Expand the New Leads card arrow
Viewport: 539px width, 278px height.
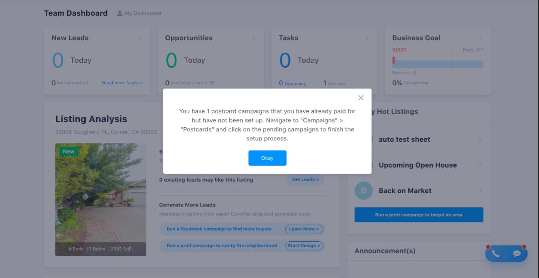pyautogui.click(x=140, y=38)
